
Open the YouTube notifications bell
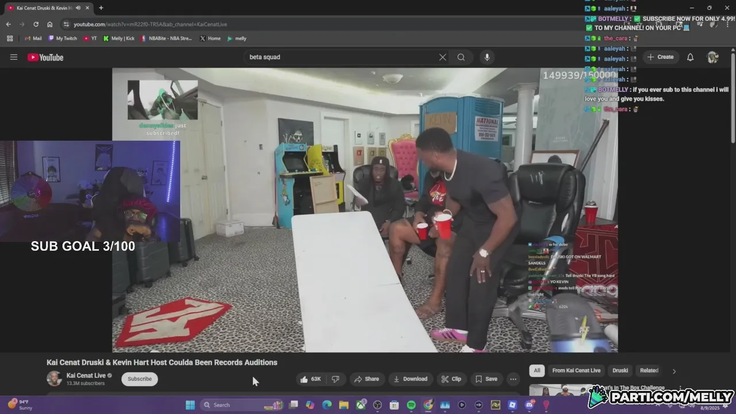pyautogui.click(x=691, y=57)
